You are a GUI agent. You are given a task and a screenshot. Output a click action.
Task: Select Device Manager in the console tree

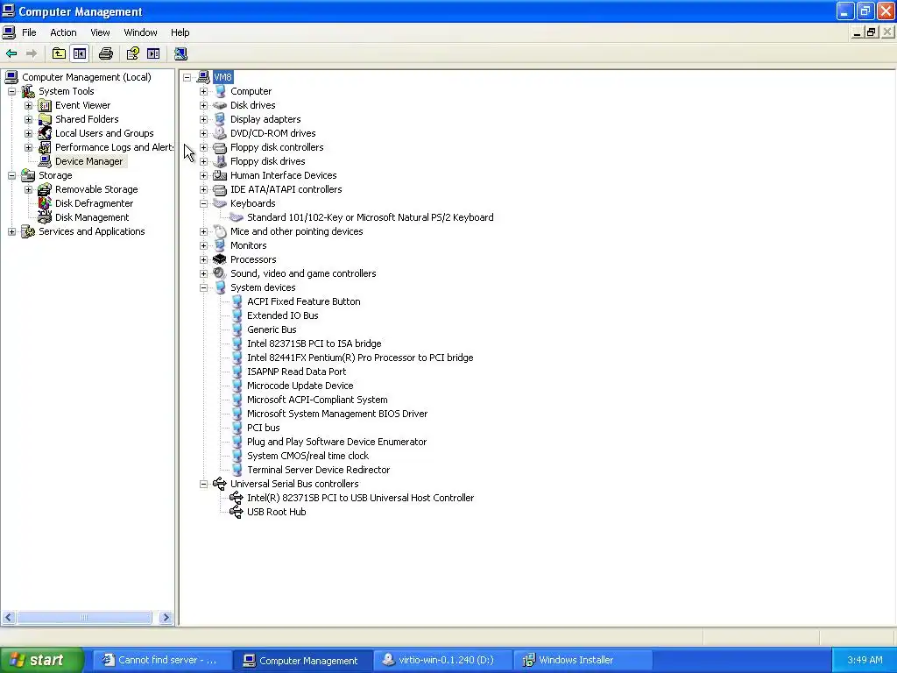[88, 161]
